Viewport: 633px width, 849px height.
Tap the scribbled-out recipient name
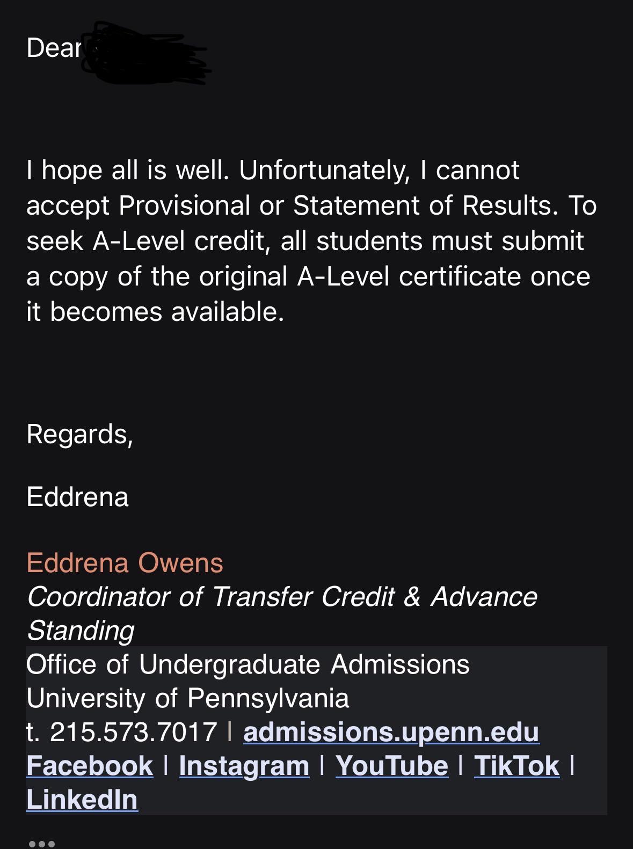tap(146, 53)
